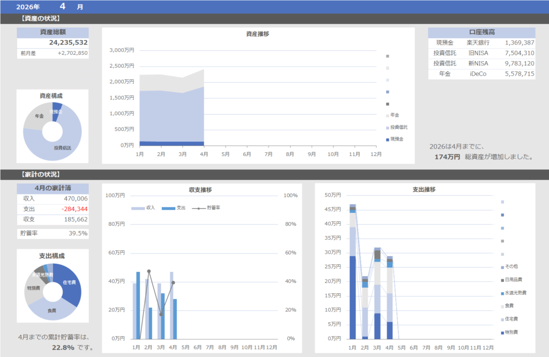The image size is (549, 357).
Task: Click the 旧NISA cell
Action: [478, 53]
